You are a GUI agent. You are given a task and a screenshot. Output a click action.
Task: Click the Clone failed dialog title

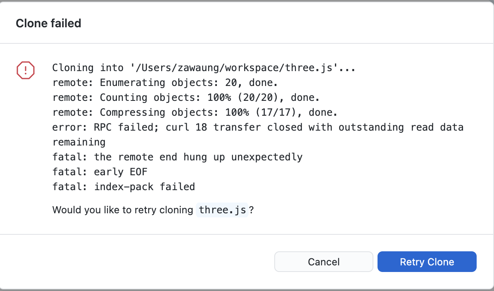[x=48, y=23]
